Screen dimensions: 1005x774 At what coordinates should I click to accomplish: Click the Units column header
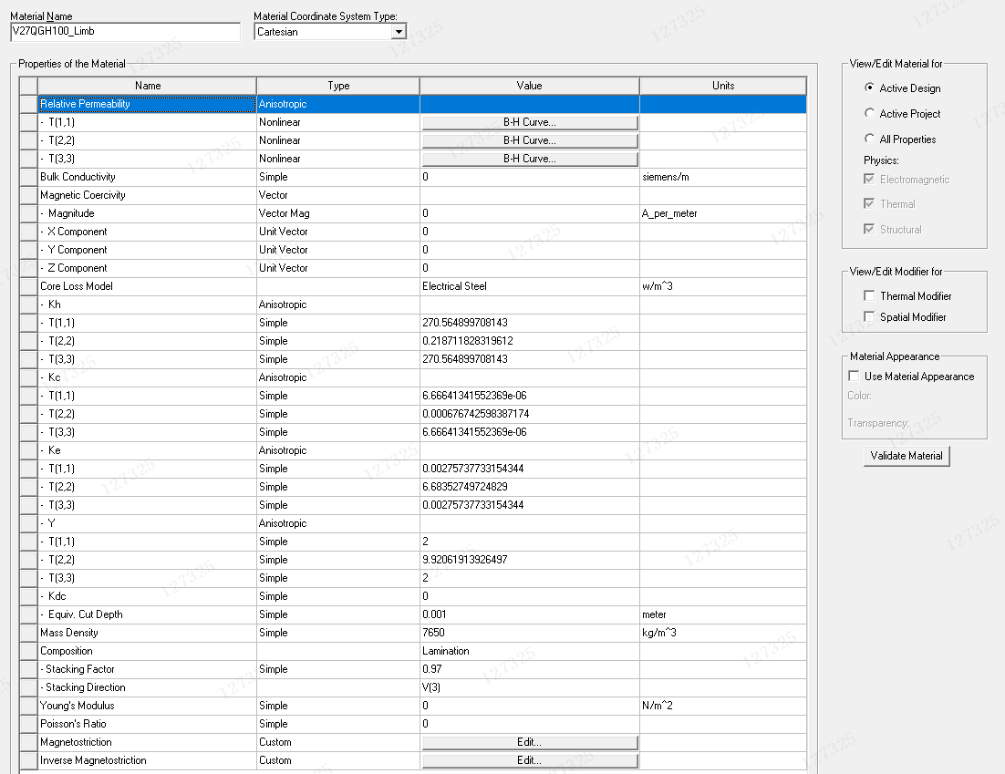[x=723, y=86]
